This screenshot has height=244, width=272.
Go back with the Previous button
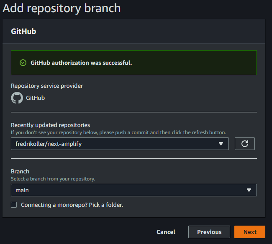coord(209,232)
